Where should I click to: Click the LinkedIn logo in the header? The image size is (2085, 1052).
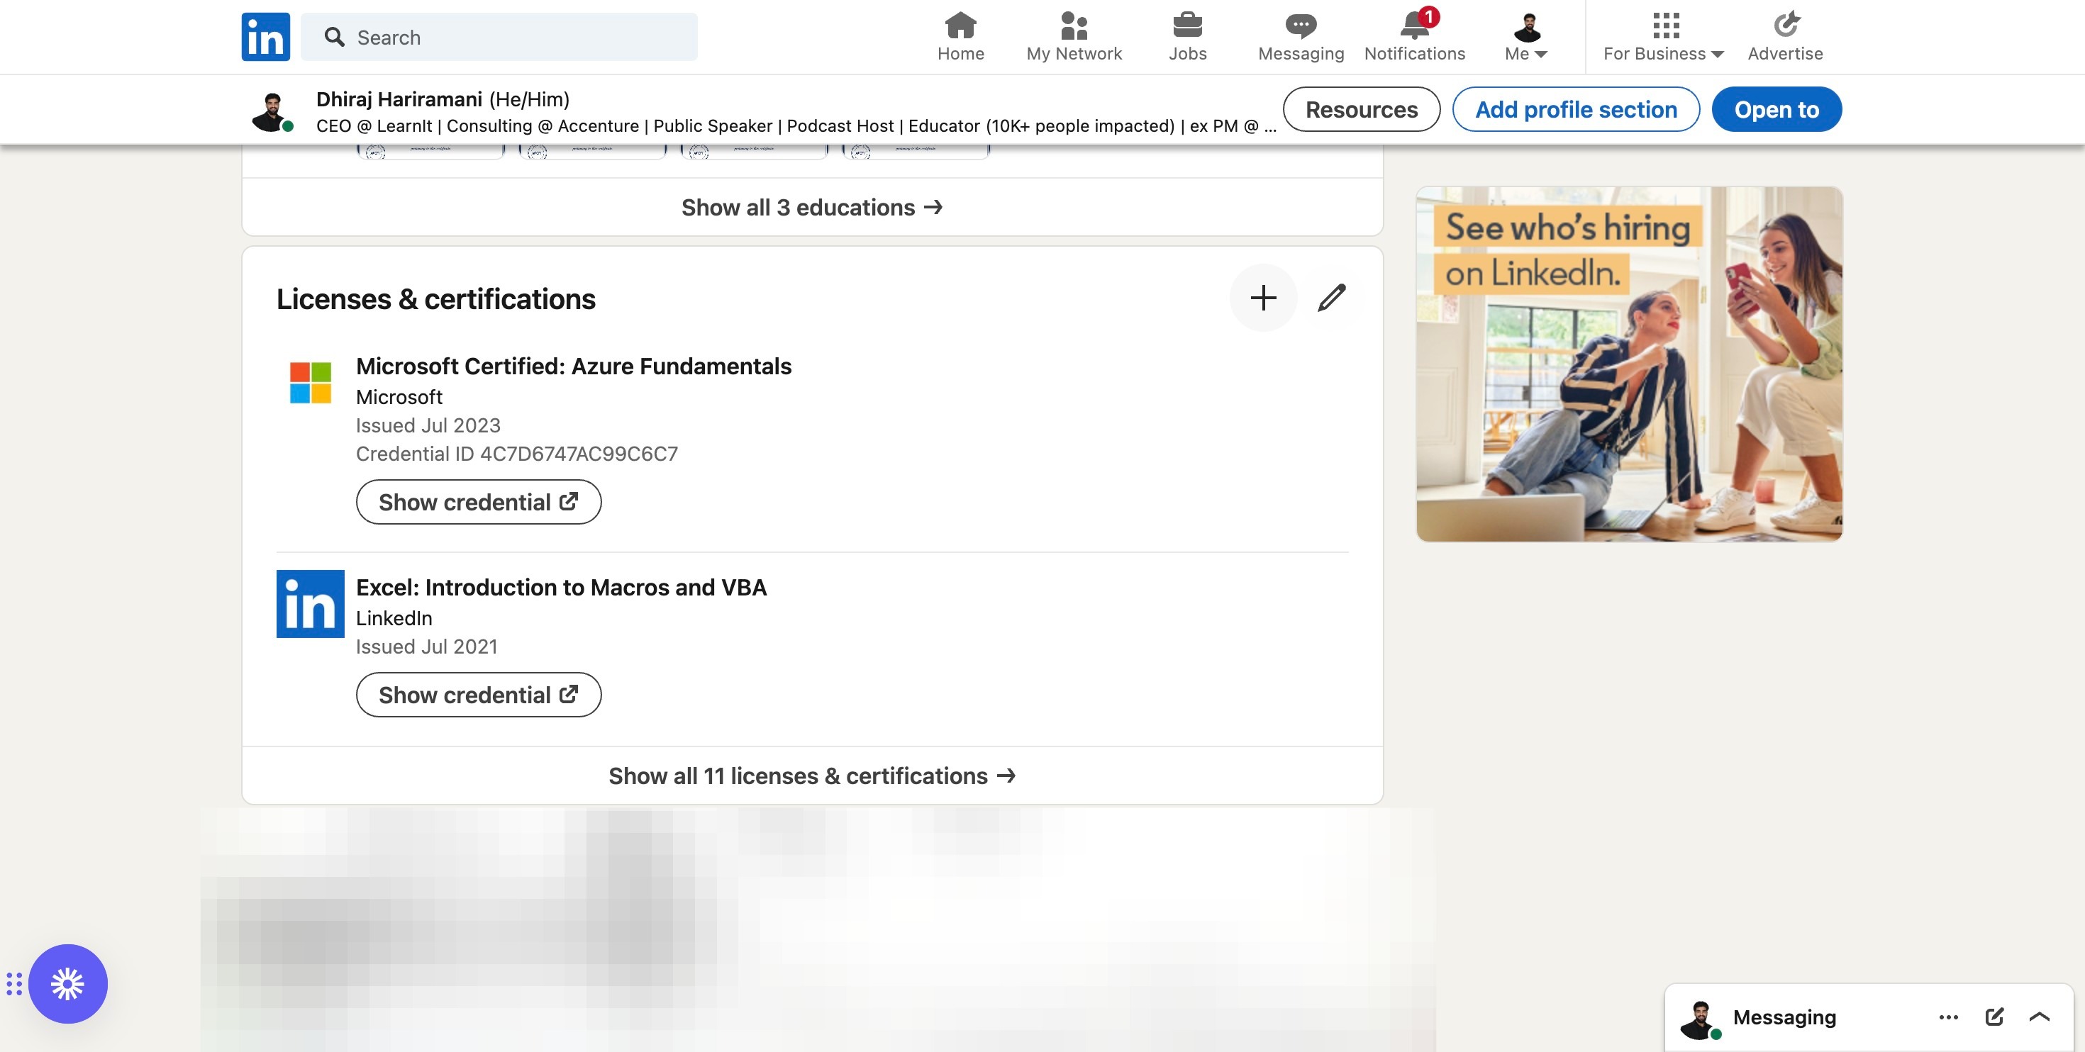pyautogui.click(x=265, y=36)
